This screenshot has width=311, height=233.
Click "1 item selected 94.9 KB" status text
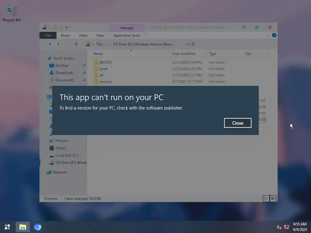tap(82, 198)
